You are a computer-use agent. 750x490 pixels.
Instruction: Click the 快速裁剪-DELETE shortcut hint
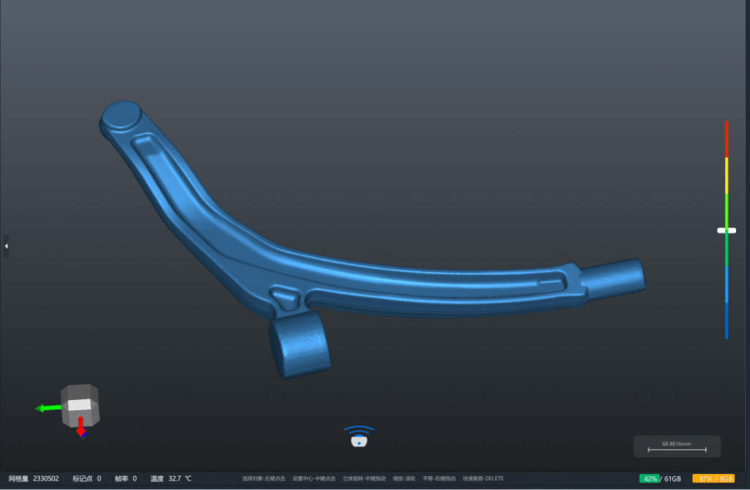tap(483, 478)
